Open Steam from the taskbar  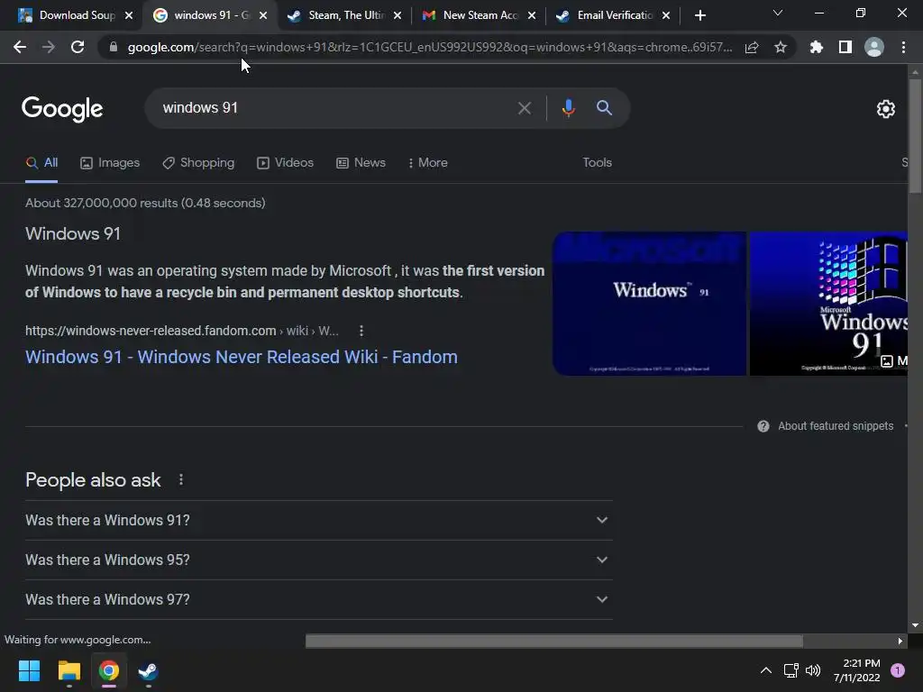pyautogui.click(x=149, y=670)
